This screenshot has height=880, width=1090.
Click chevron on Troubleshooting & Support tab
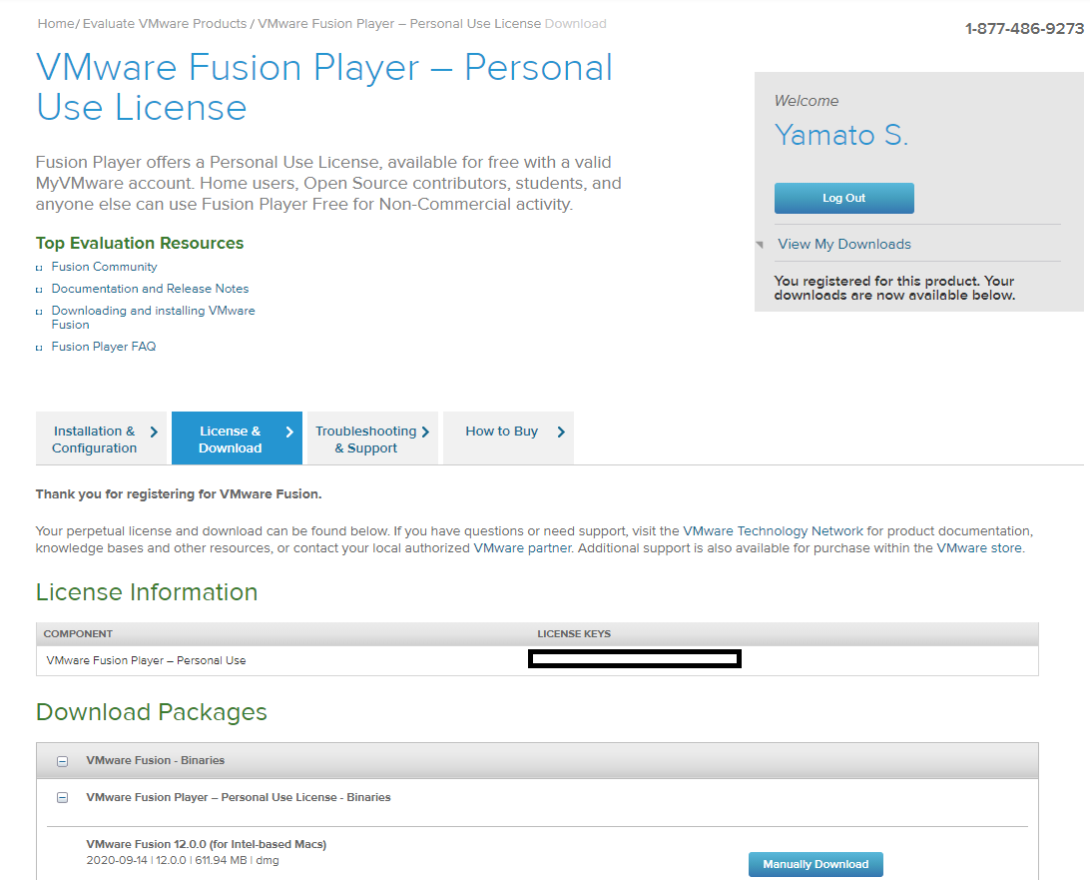(x=425, y=432)
